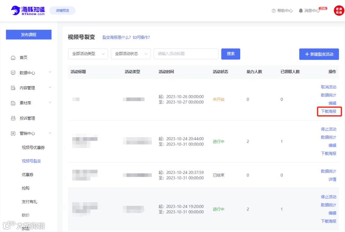This screenshot has height=232, width=345.
Task: Click 编辑 for the 20:44:00 activity
Action: click(333, 146)
